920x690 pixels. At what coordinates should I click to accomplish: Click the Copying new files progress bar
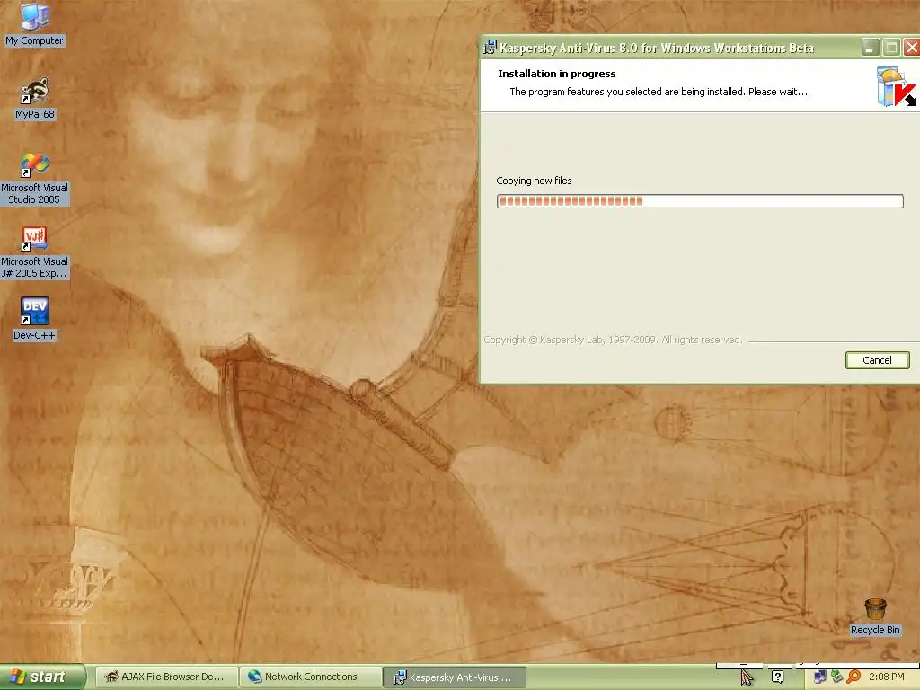coord(700,201)
